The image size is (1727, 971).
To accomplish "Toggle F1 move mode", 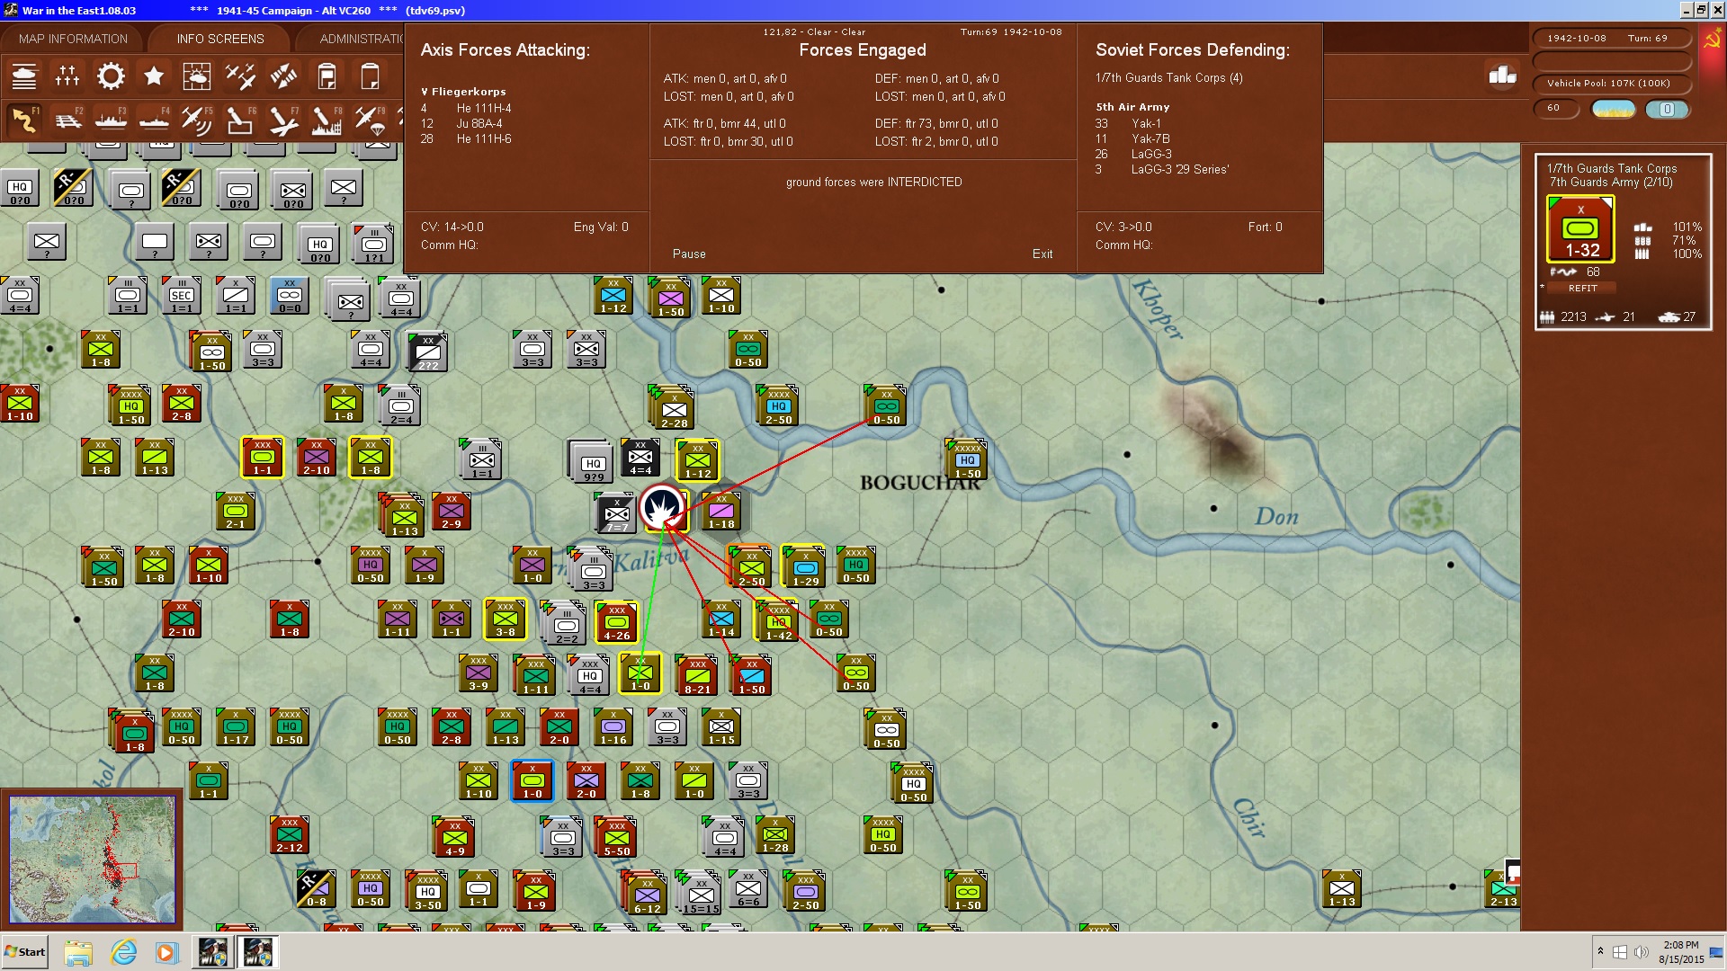I will [x=24, y=120].
